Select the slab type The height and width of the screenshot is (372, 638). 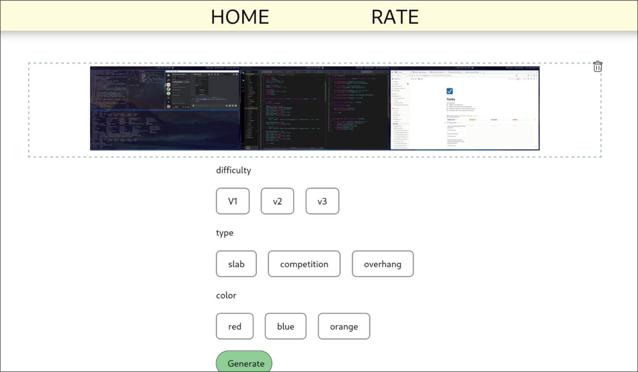236,264
